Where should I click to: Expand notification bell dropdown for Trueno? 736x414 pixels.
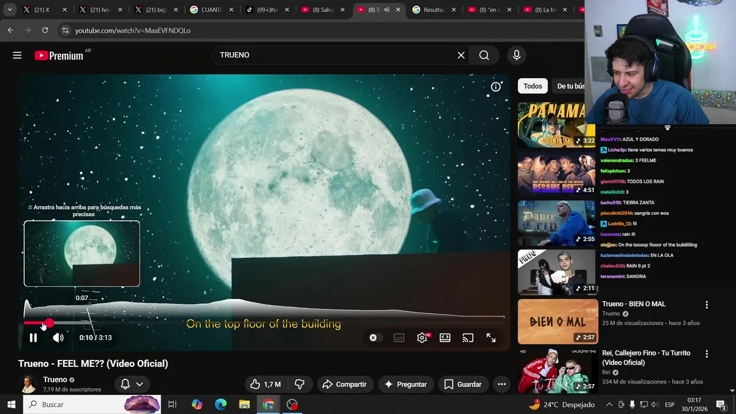tap(132, 384)
